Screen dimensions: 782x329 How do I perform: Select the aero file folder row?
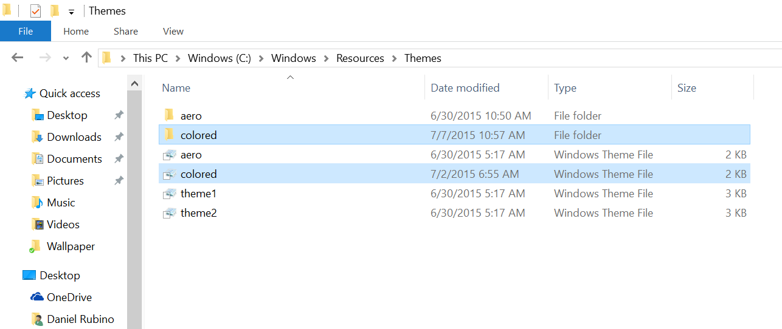pos(454,115)
